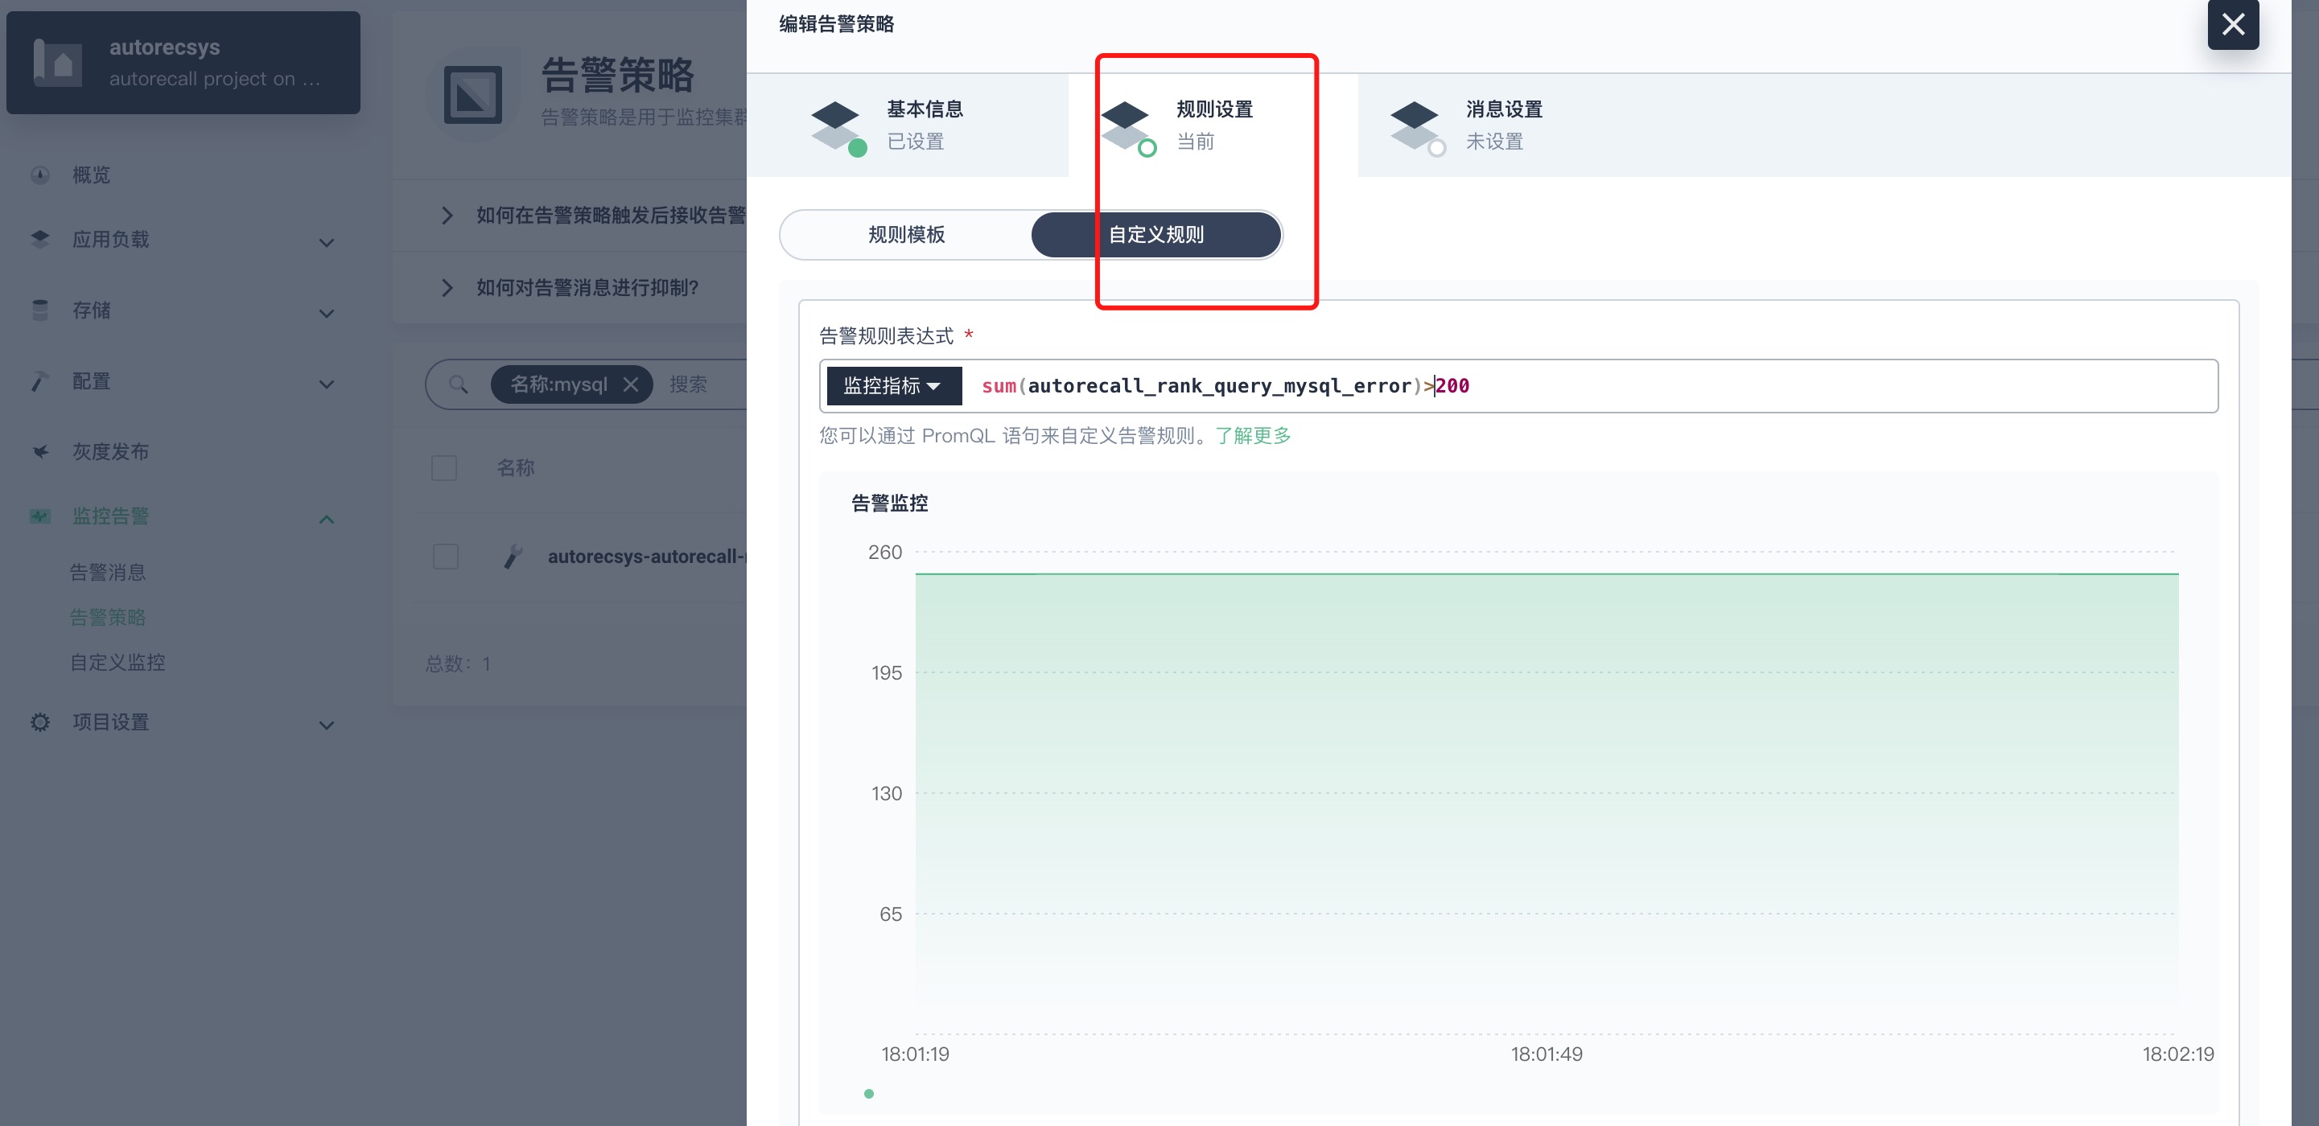Image resolution: width=2319 pixels, height=1126 pixels.
Task: Click the 规则设置 step layers icon
Action: pyautogui.click(x=1128, y=128)
